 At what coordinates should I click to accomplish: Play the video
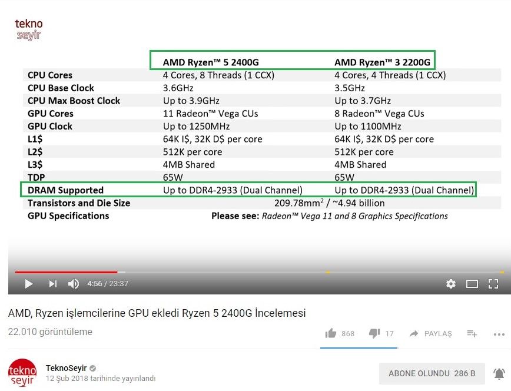[29, 284]
